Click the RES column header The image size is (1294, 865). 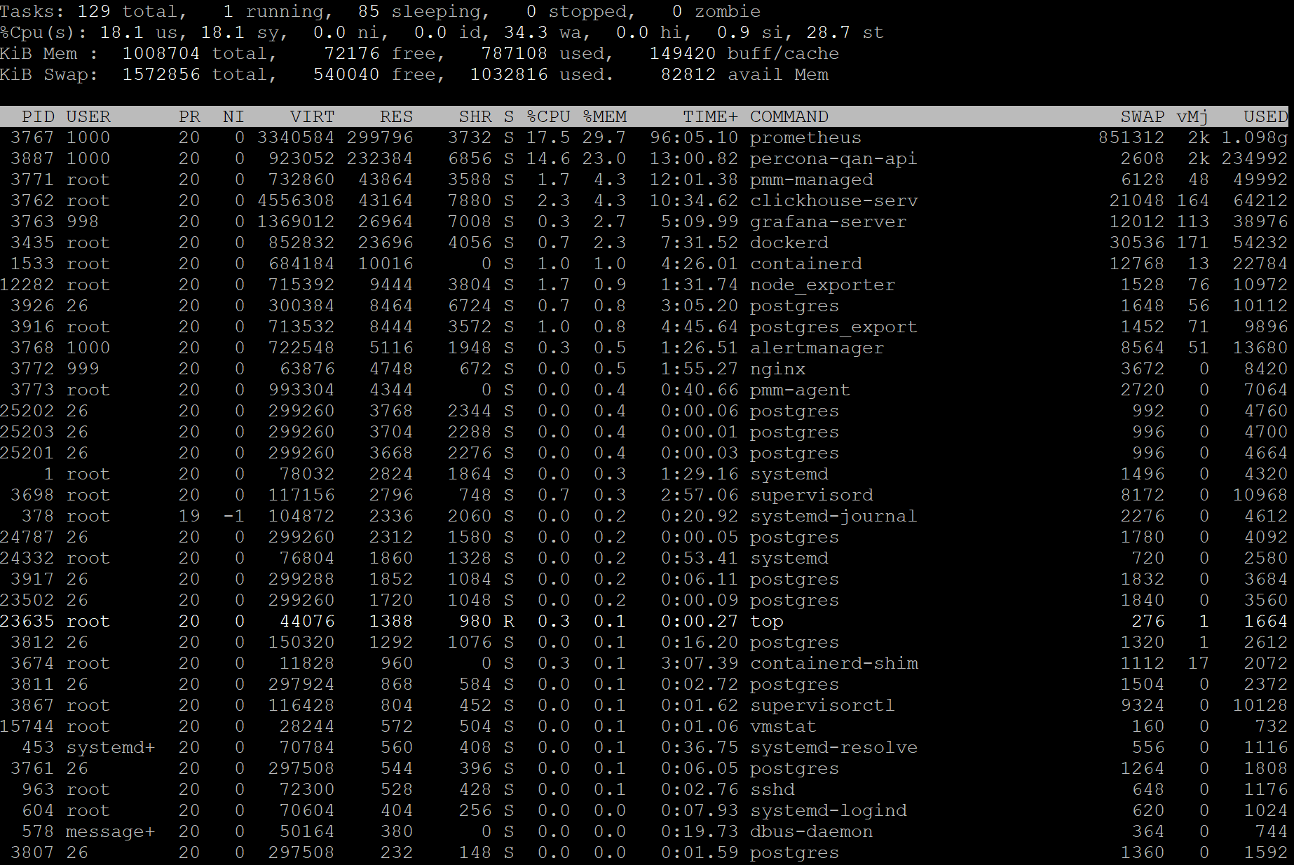point(396,116)
